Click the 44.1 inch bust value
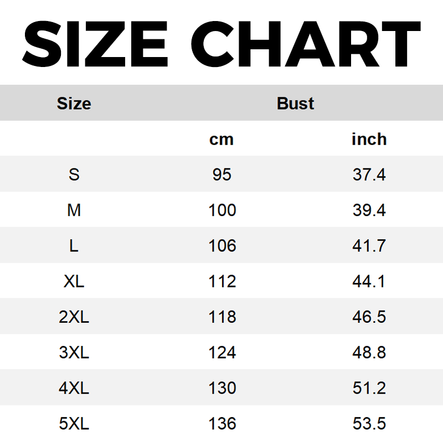Screen dimensions: 443x443 click(369, 281)
